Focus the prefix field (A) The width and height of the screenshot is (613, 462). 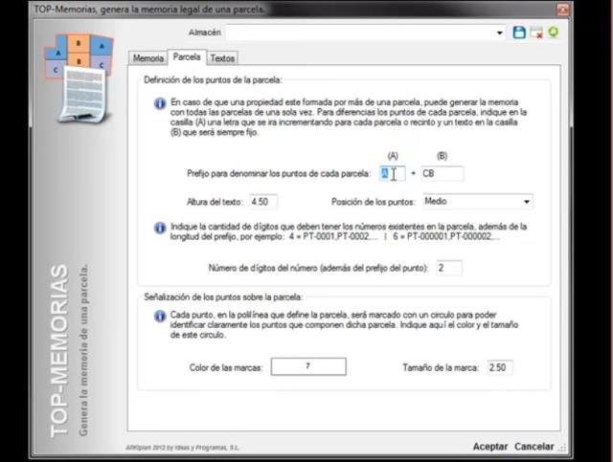(392, 173)
